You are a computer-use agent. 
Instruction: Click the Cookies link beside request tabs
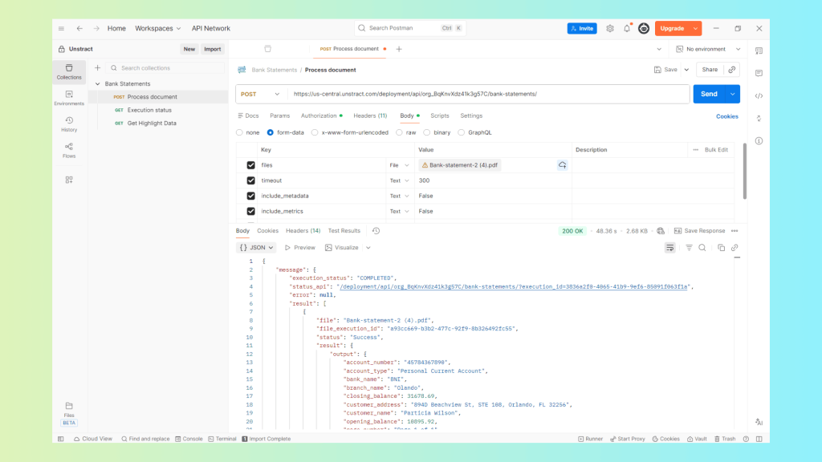pyautogui.click(x=726, y=116)
